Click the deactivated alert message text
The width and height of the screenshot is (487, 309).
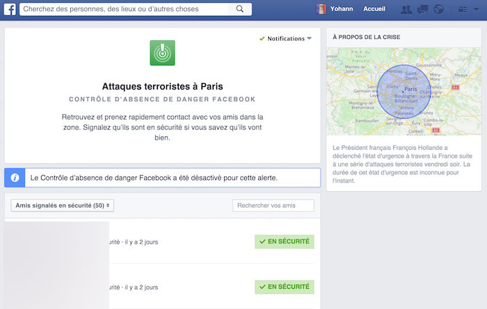click(154, 178)
